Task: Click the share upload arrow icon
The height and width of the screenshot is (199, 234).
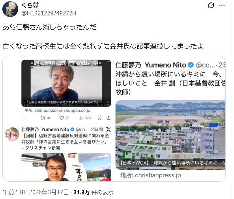Action: (x=109, y=118)
